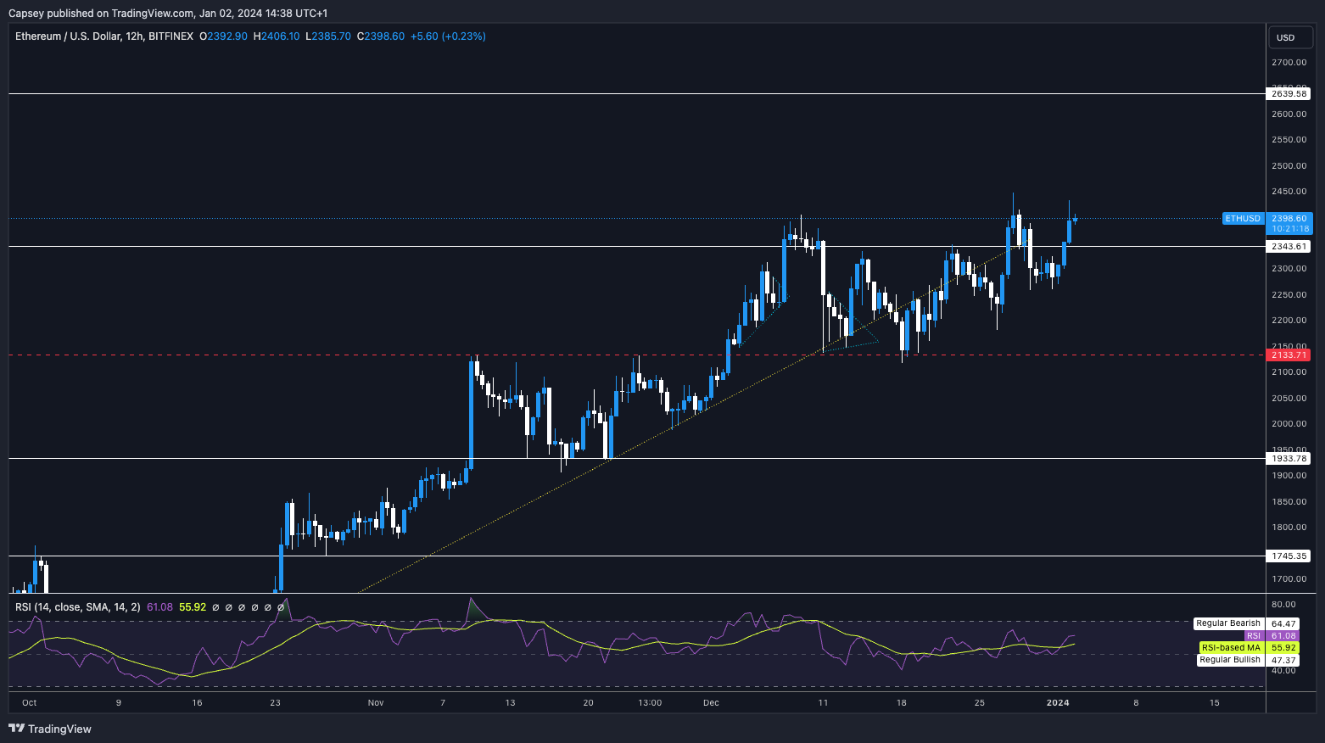Screen dimensions: 1325x743
Task: Select the 1745.35 horizontal line price label
Action: (1289, 556)
